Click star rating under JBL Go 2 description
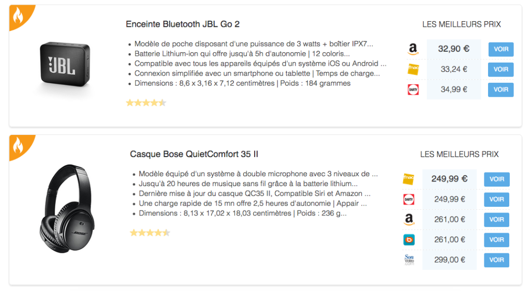Screen dimensions: 530x291 [146, 103]
